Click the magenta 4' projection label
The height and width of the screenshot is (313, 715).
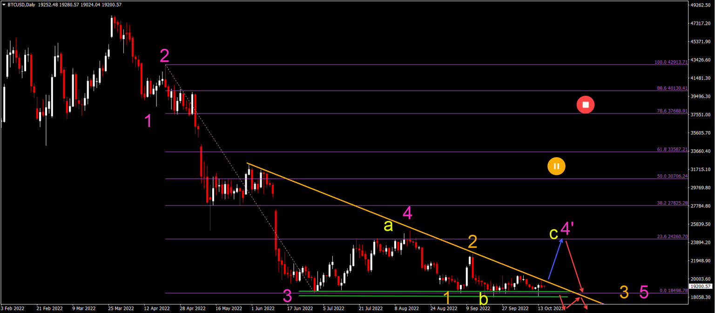(x=566, y=228)
